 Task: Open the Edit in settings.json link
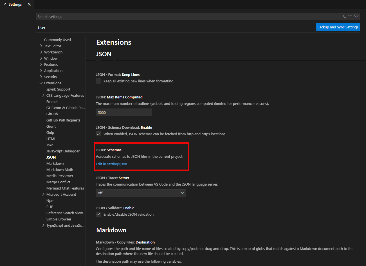click(111, 164)
